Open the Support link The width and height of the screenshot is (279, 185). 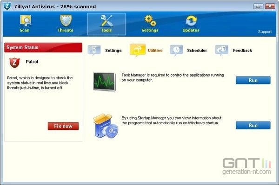(x=265, y=32)
